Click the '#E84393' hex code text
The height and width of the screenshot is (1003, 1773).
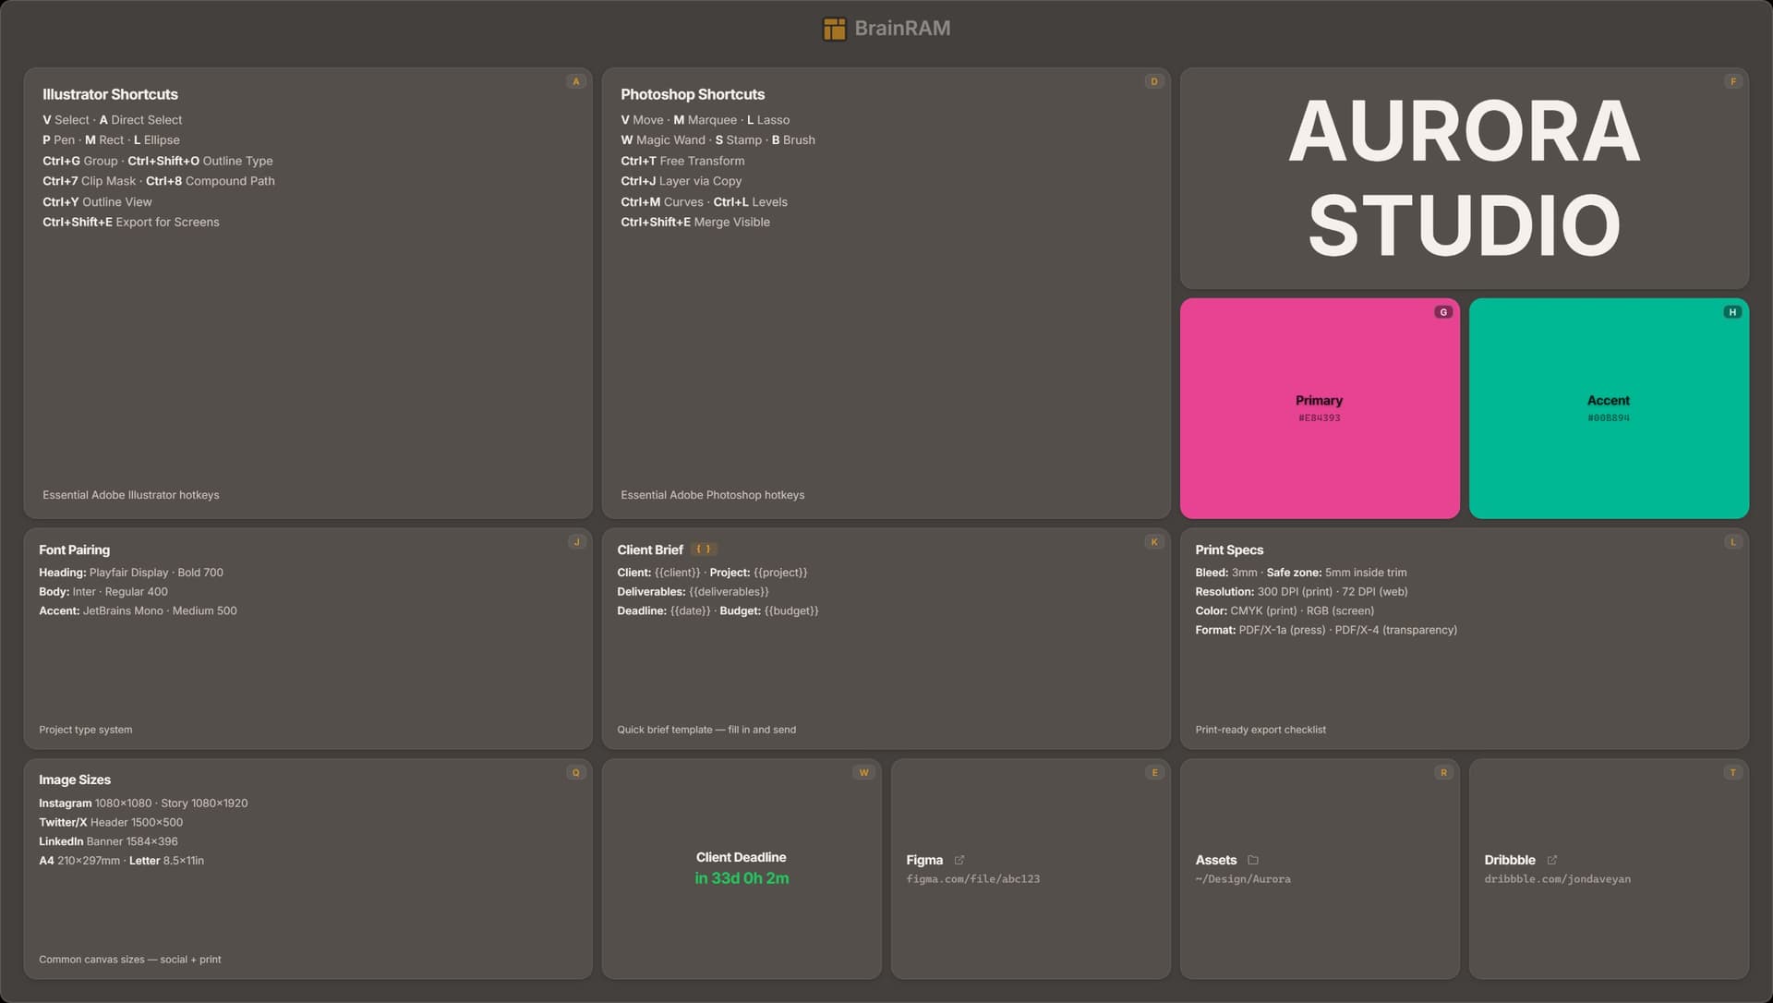(1320, 418)
